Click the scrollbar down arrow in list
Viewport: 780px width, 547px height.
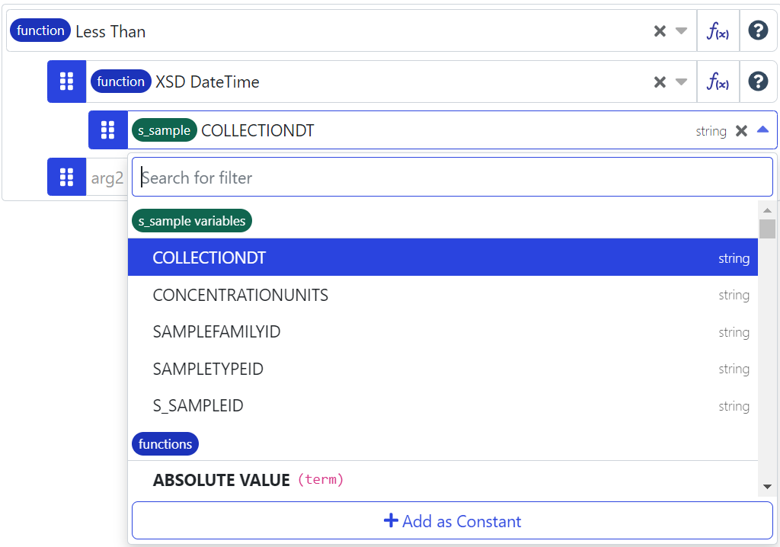pos(767,487)
